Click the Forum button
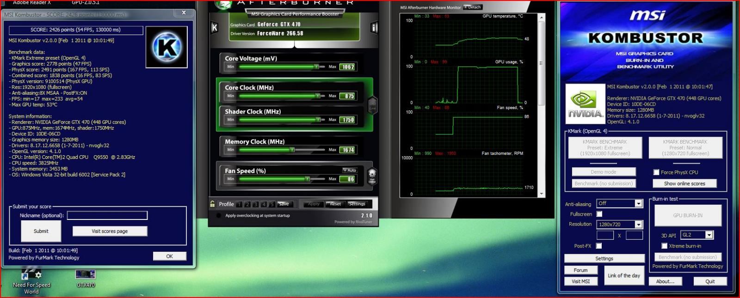This screenshot has width=740, height=298. pos(580,270)
